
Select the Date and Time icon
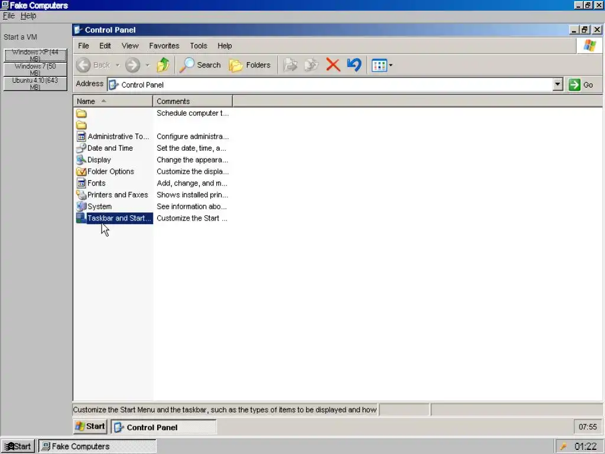coord(81,148)
